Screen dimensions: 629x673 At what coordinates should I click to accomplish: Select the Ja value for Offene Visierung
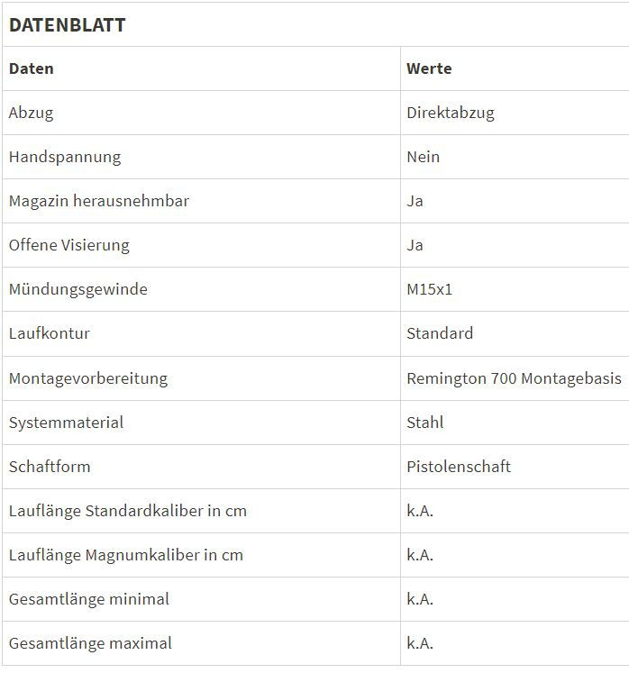(415, 245)
